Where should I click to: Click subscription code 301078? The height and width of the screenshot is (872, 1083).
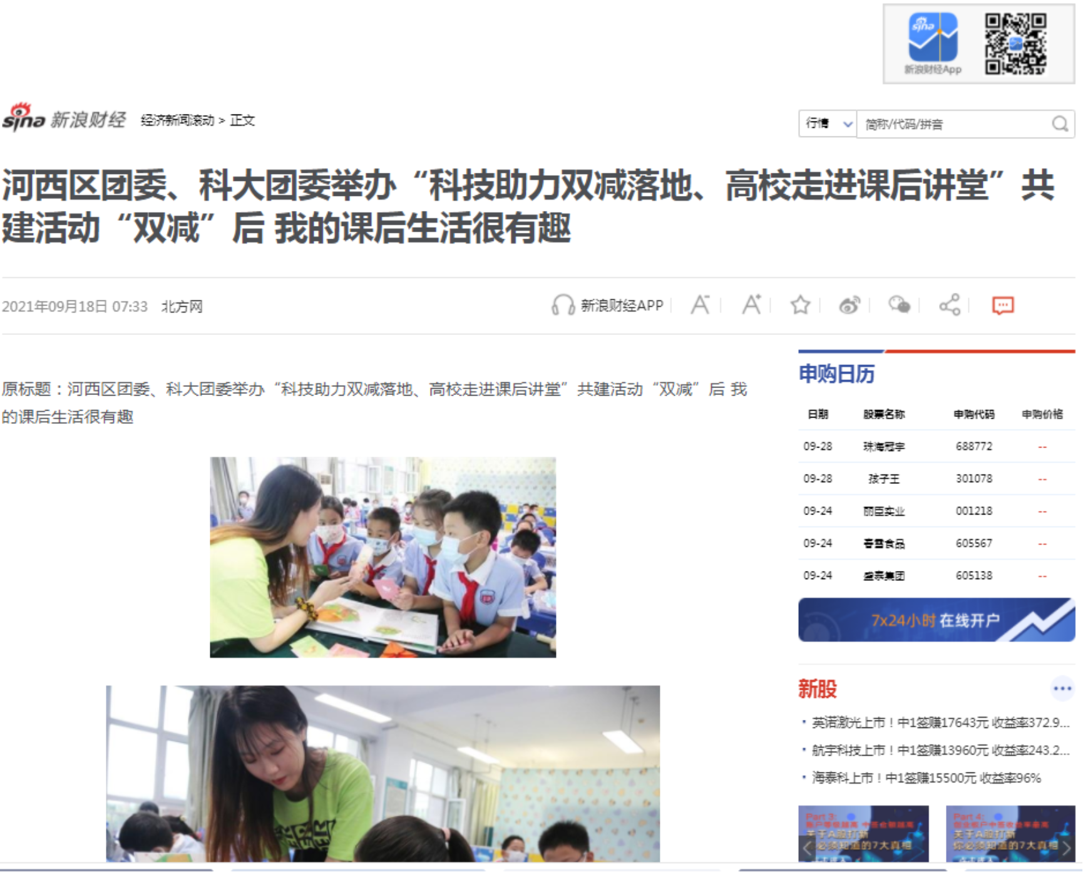974,478
